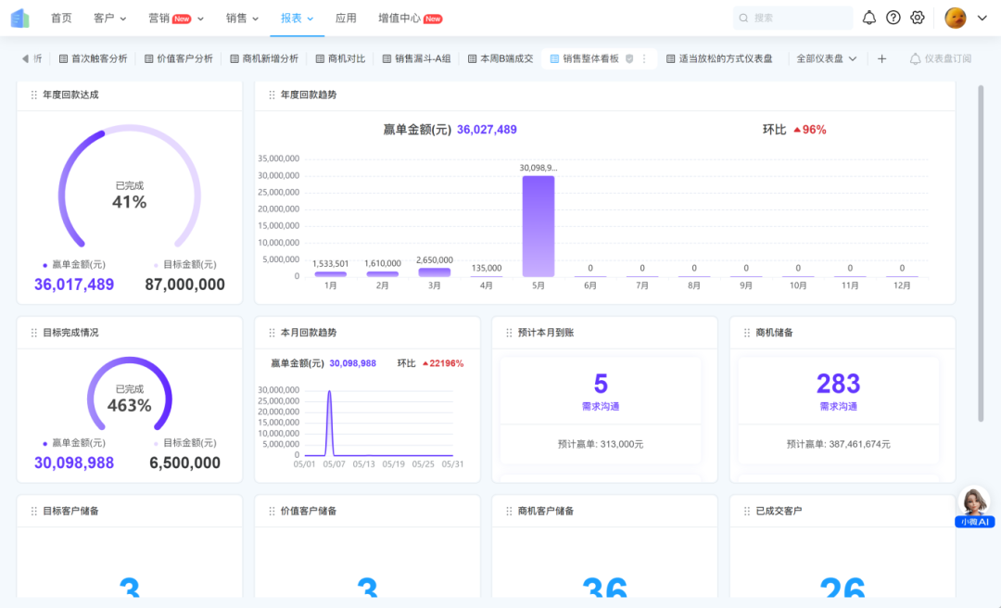This screenshot has height=608, width=1001.
Task: Open more options on 销售整体看板 tab
Action: (x=644, y=58)
